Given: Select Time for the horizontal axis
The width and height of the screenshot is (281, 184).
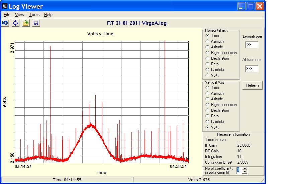Looking at the screenshot, I should 207,36.
